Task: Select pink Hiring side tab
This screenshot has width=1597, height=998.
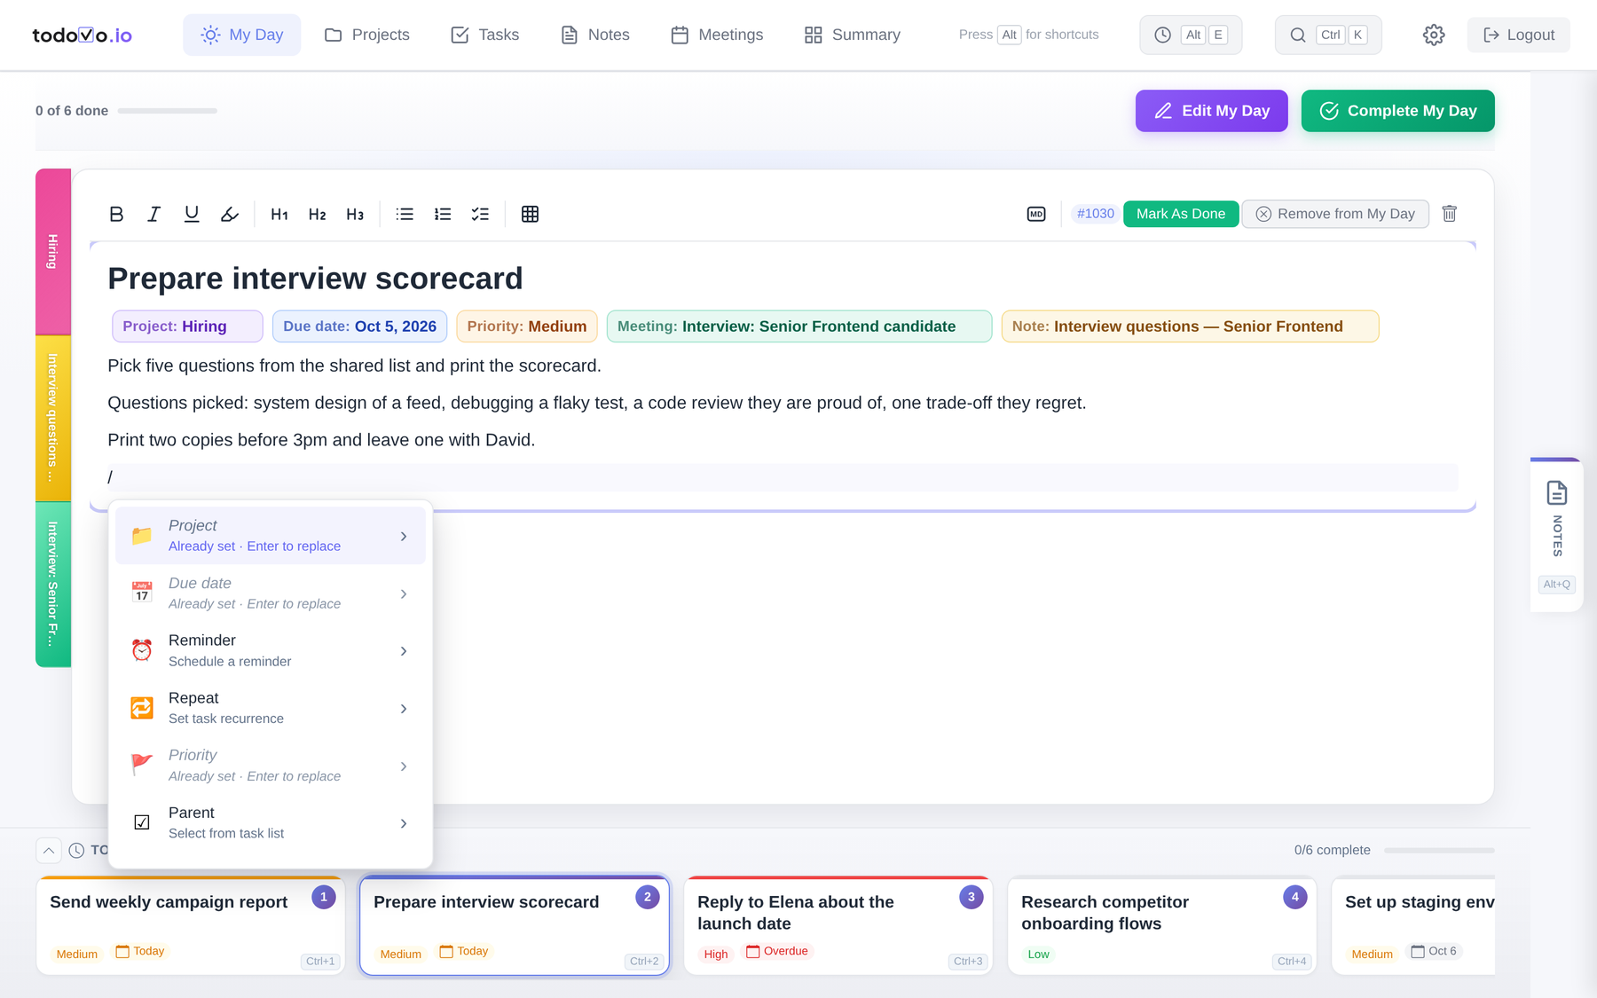Action: [x=53, y=252]
